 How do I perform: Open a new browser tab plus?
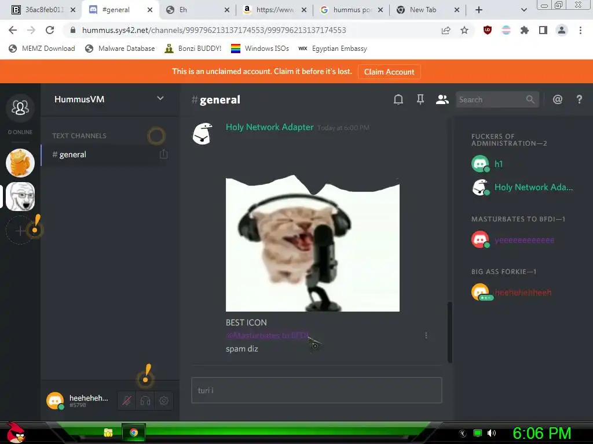(479, 10)
